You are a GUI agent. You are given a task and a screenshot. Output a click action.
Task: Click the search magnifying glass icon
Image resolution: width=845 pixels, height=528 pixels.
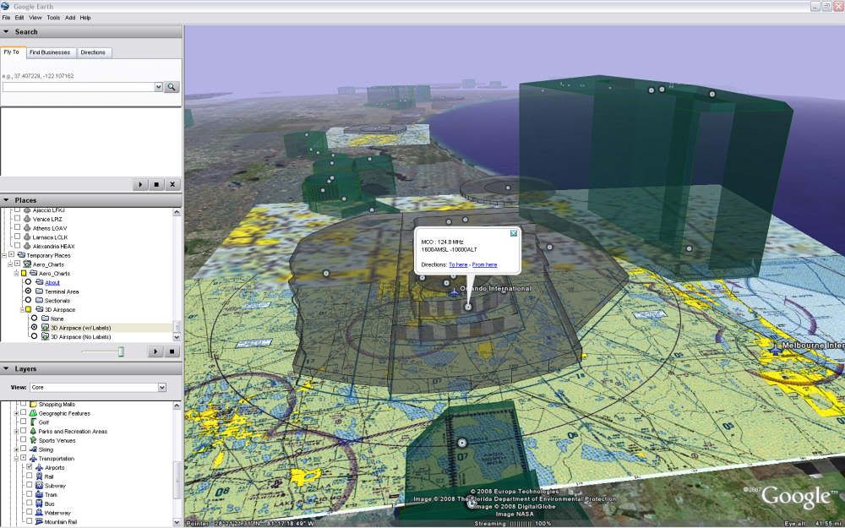(x=170, y=86)
